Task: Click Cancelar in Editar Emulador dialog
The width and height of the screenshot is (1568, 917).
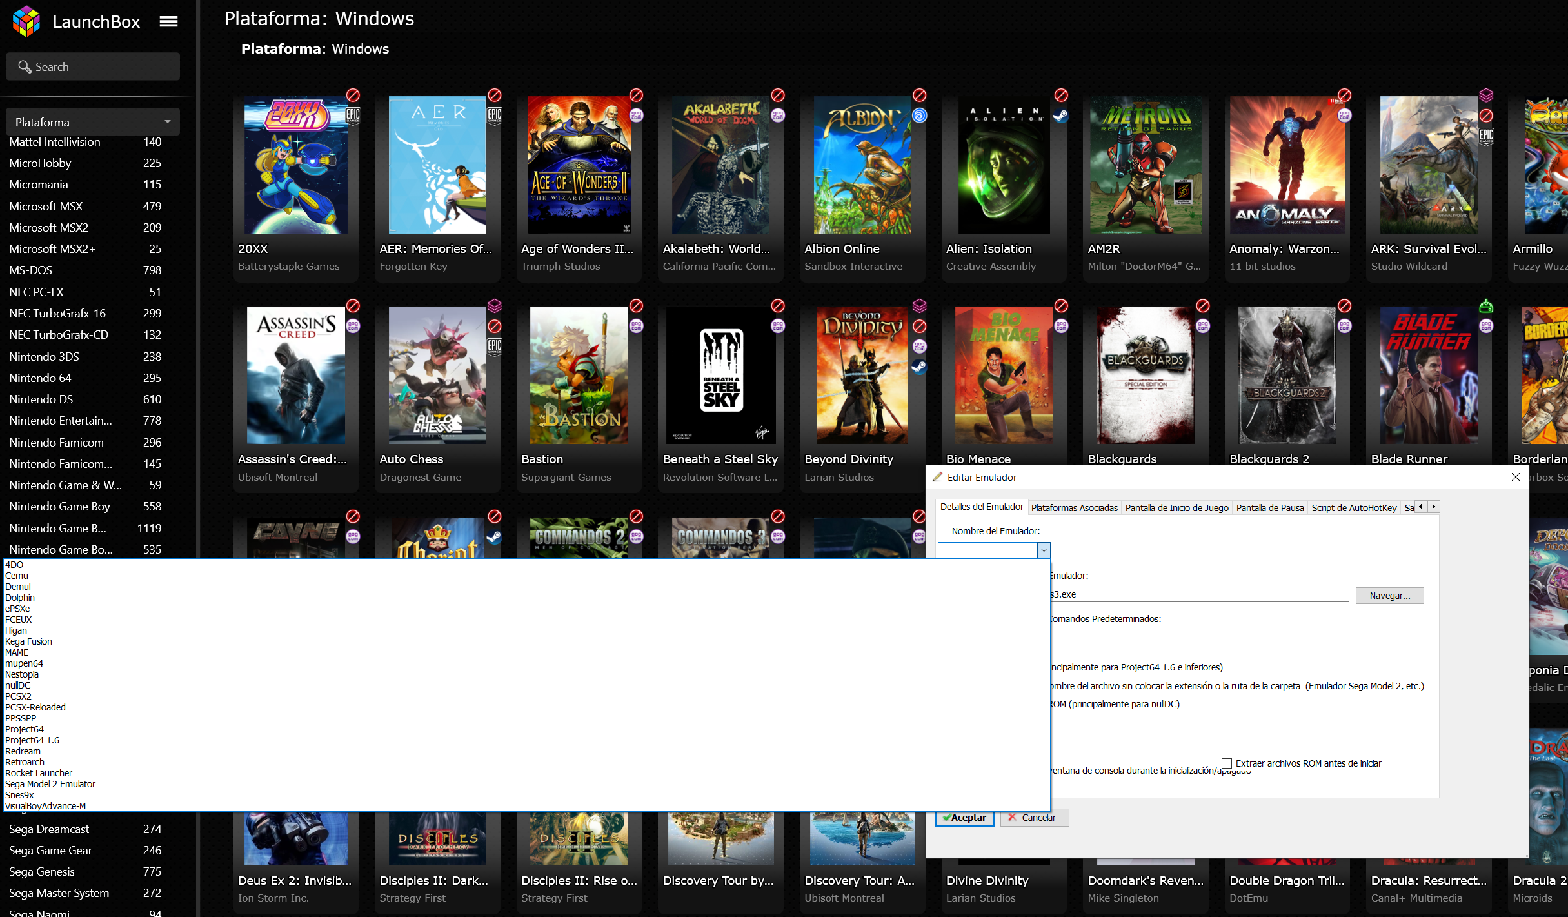Action: click(1035, 818)
